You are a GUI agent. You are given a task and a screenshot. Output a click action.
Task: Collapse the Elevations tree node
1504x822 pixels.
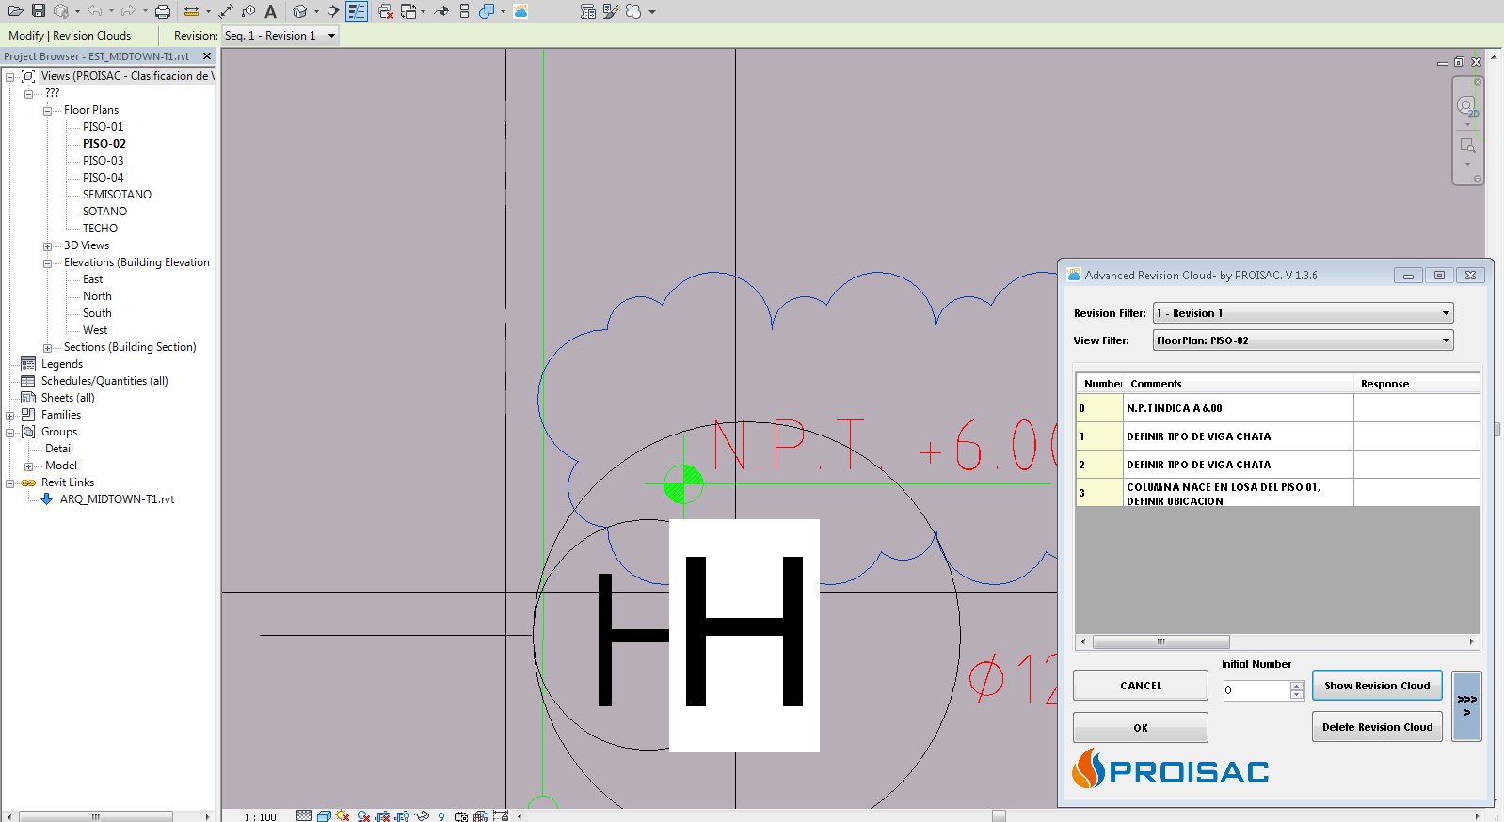click(x=47, y=263)
